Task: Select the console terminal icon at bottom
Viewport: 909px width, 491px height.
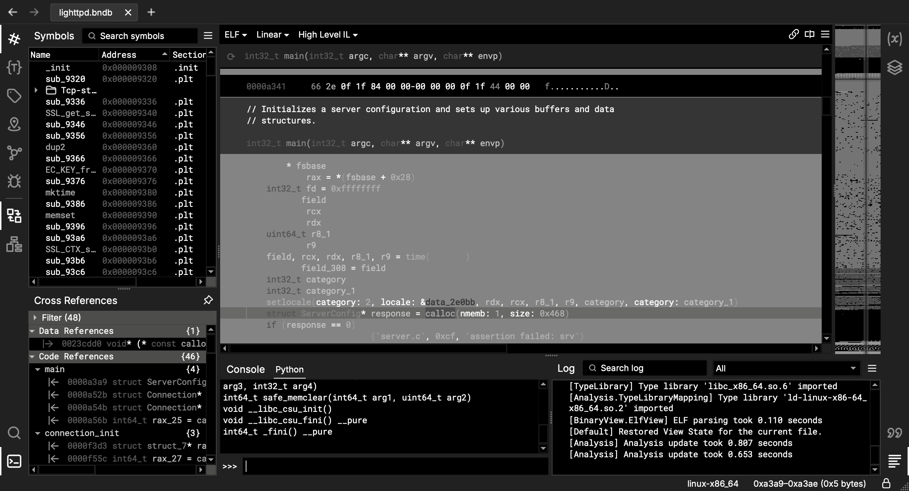Action: tap(14, 461)
